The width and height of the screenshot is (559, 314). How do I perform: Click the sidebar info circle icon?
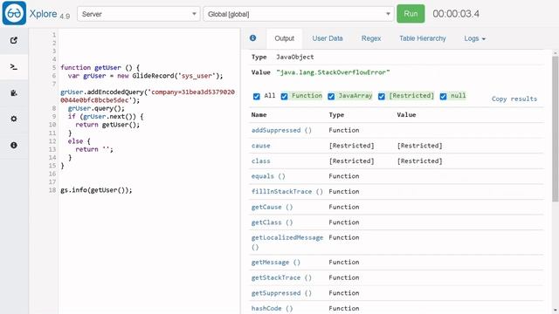coord(14,146)
